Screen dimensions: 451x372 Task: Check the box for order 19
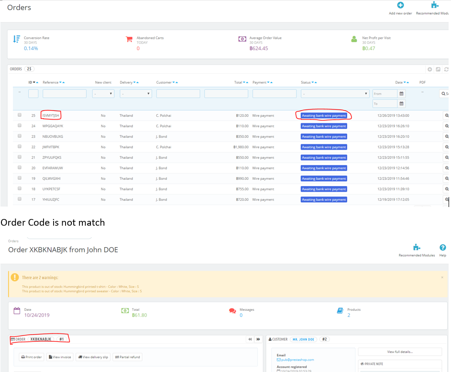click(x=20, y=178)
